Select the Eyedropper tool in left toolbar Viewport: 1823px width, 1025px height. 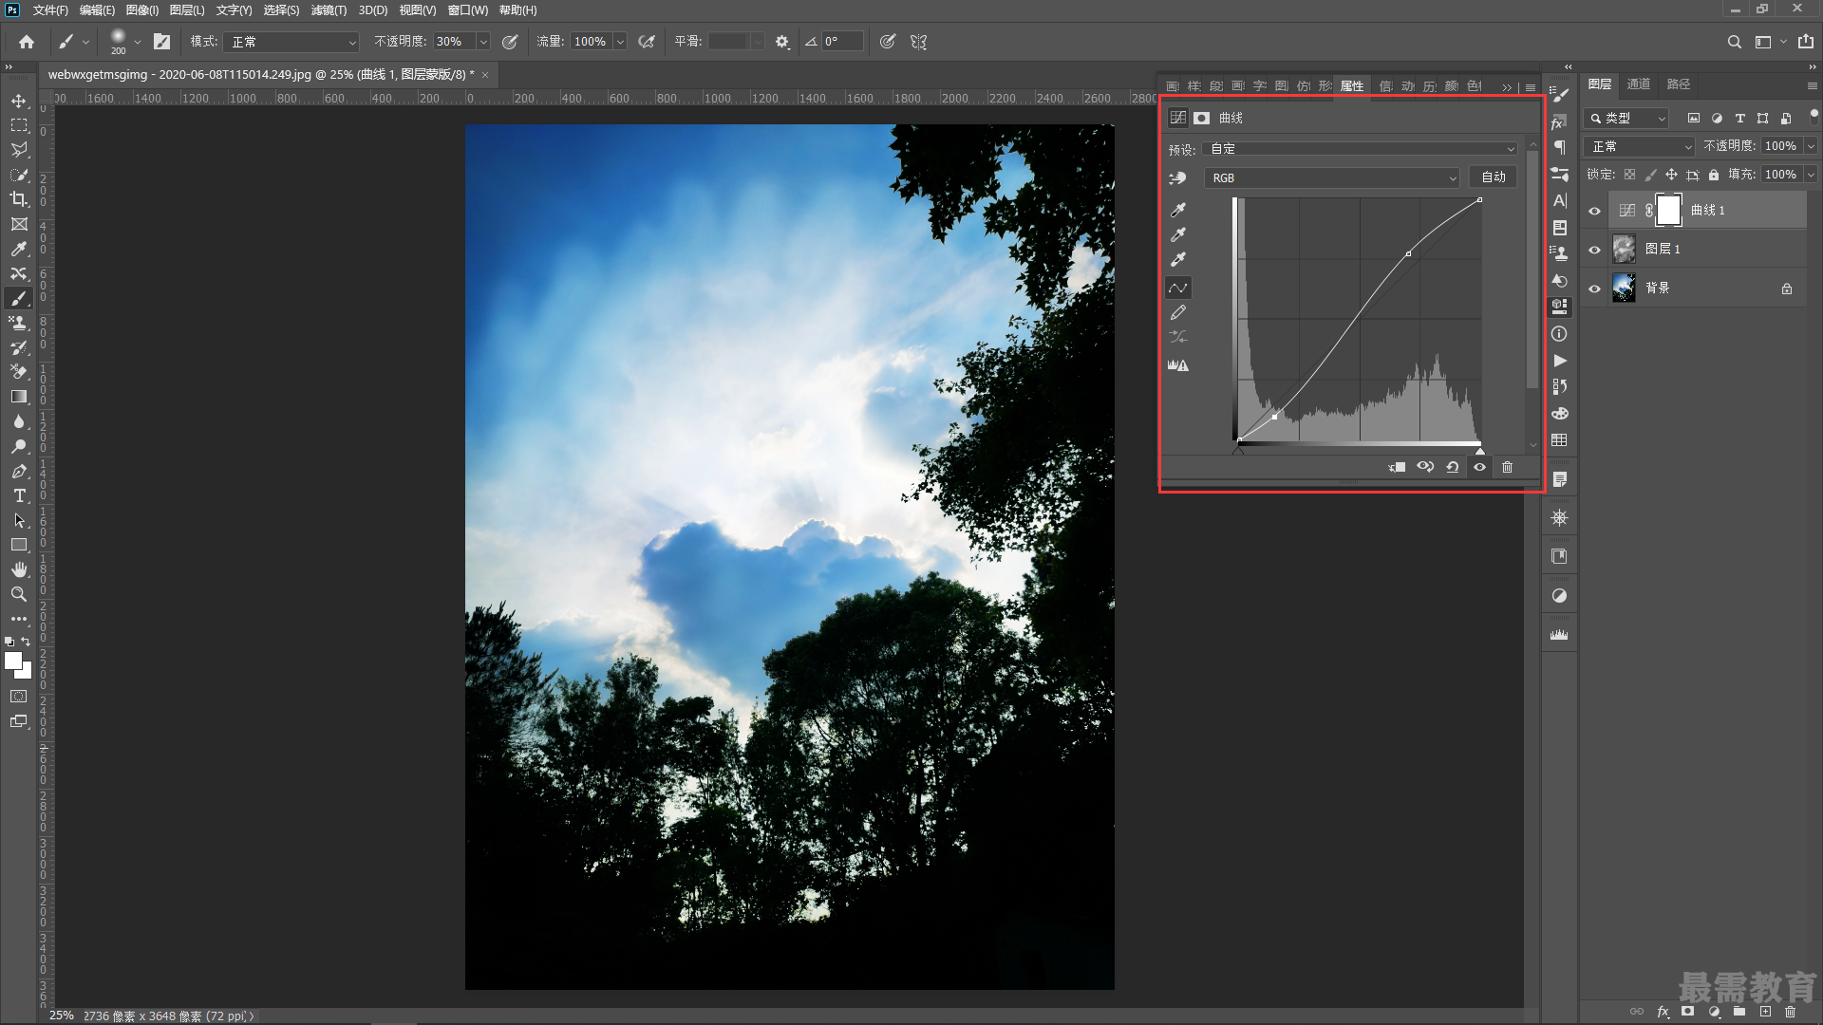19,249
